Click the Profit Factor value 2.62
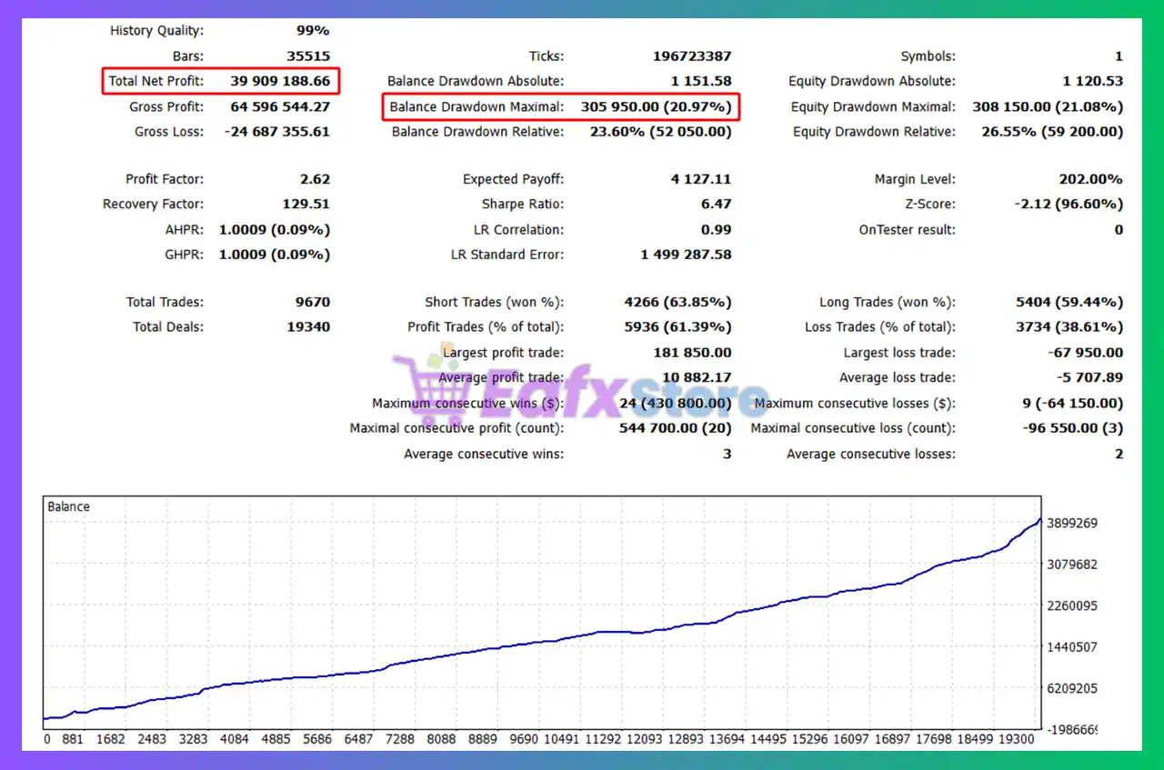The width and height of the screenshot is (1164, 770). [x=315, y=179]
